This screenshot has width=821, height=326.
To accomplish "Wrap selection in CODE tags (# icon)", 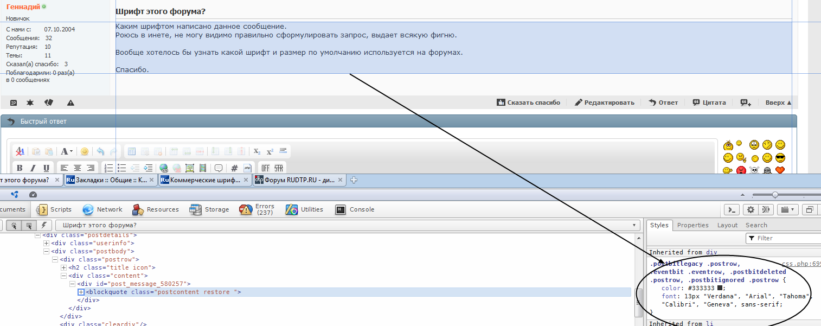I will [234, 168].
